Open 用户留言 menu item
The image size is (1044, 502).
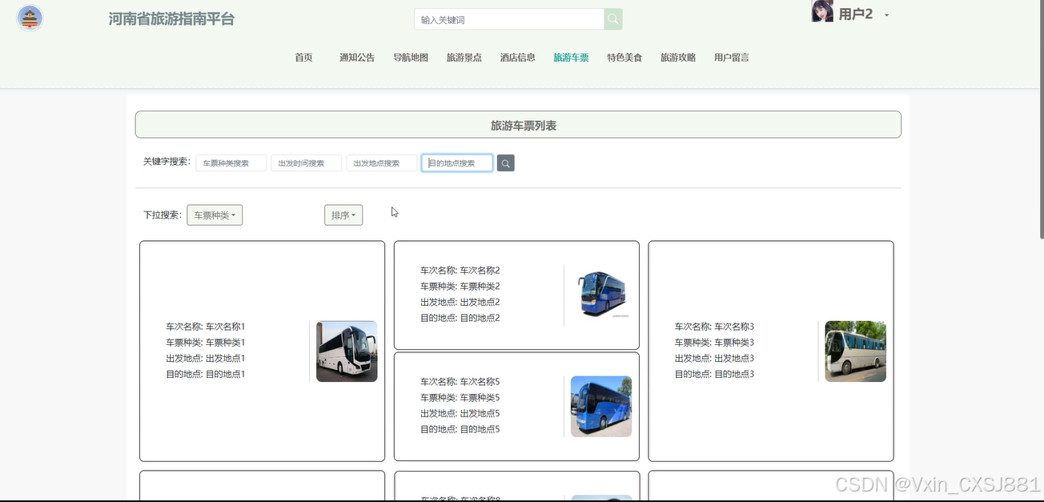tap(732, 58)
